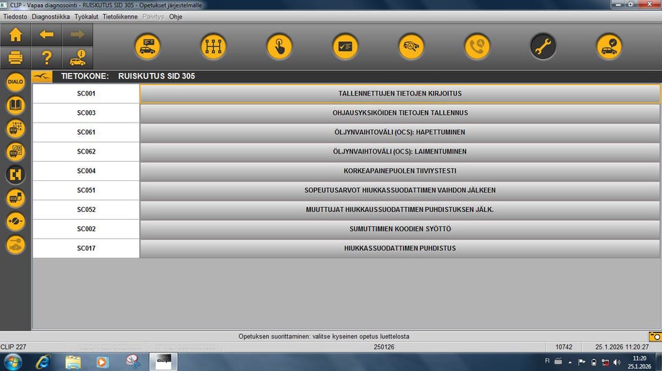Open the vehicle identification car icon
This screenshot has height=371, width=662.
pyautogui.click(x=148, y=46)
